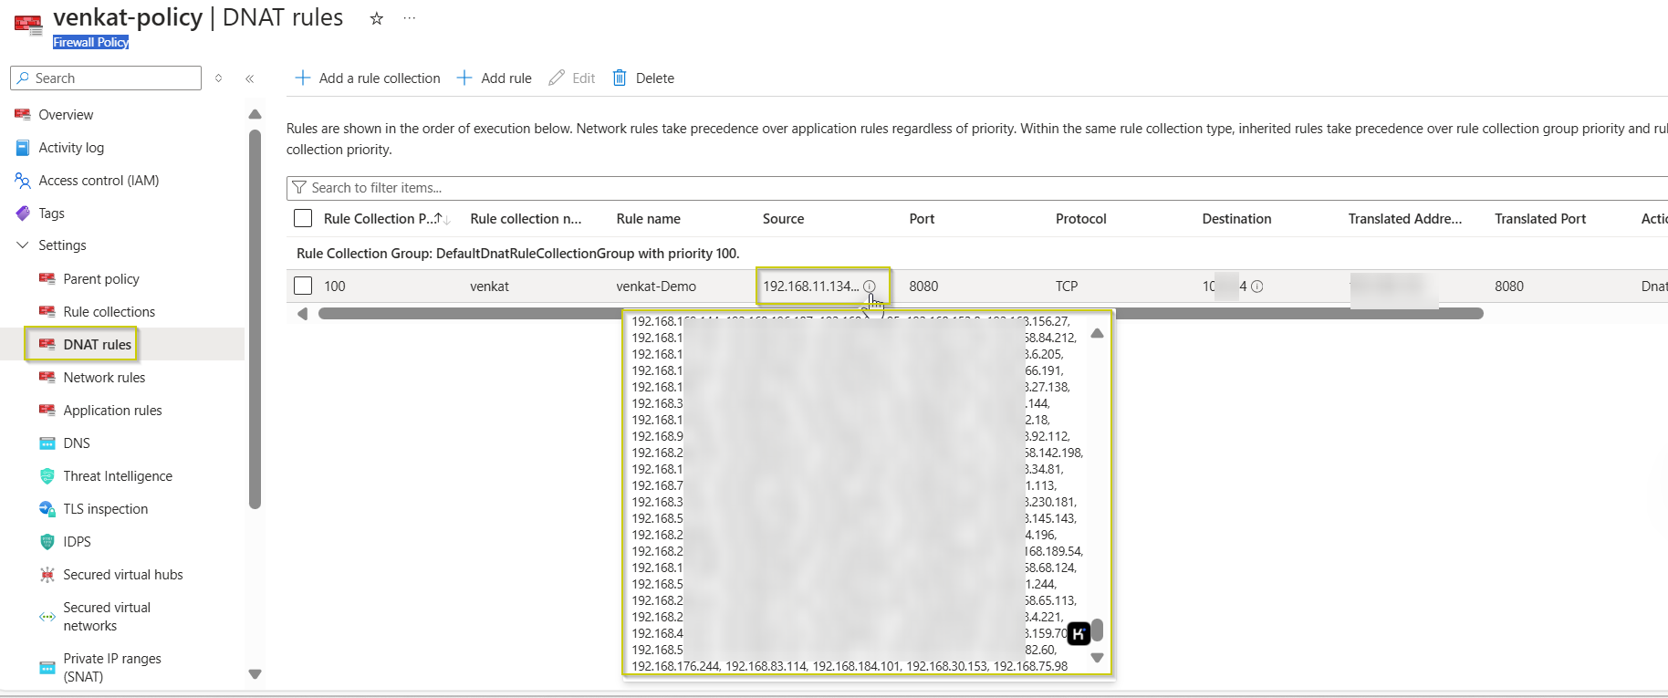Click the Tags icon in sidebar
Screen dimensions: 1668x698
tap(23, 214)
